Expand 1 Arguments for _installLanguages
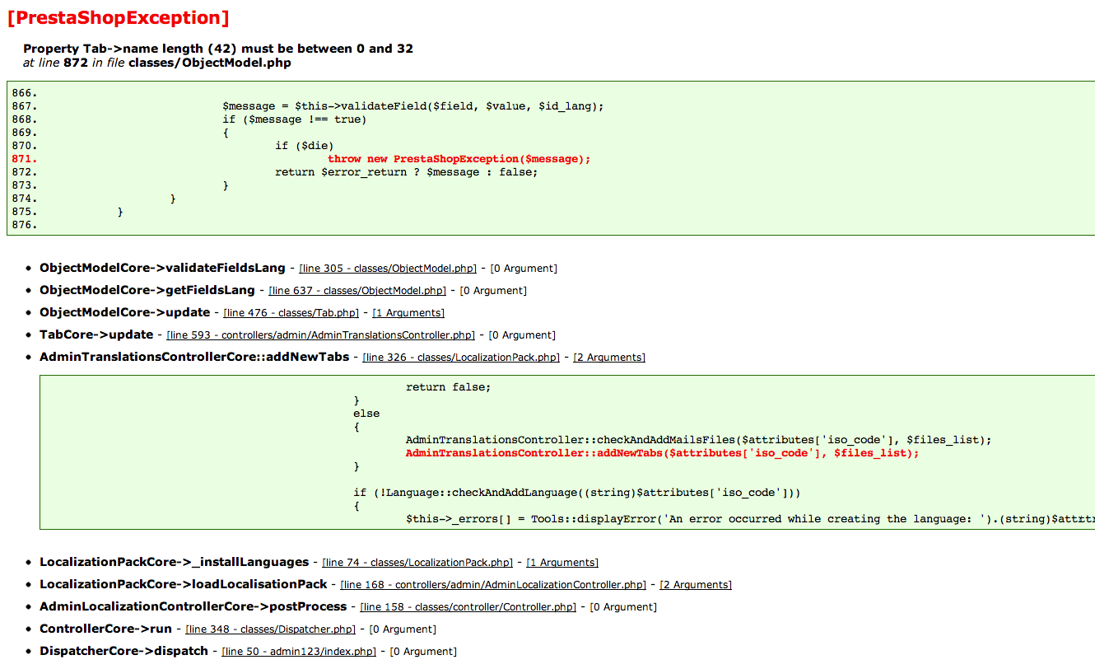This screenshot has height=669, width=1095. click(x=562, y=563)
